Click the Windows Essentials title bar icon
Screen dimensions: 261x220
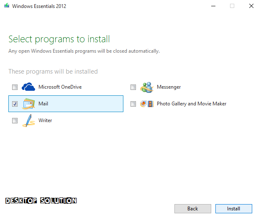(x=7, y=6)
